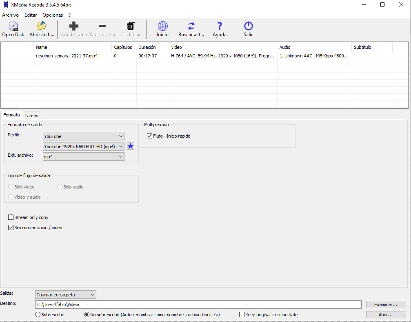Select file resumen-semana-2021-37.mp4 row
This screenshot has height=322, width=411.
tap(204, 56)
